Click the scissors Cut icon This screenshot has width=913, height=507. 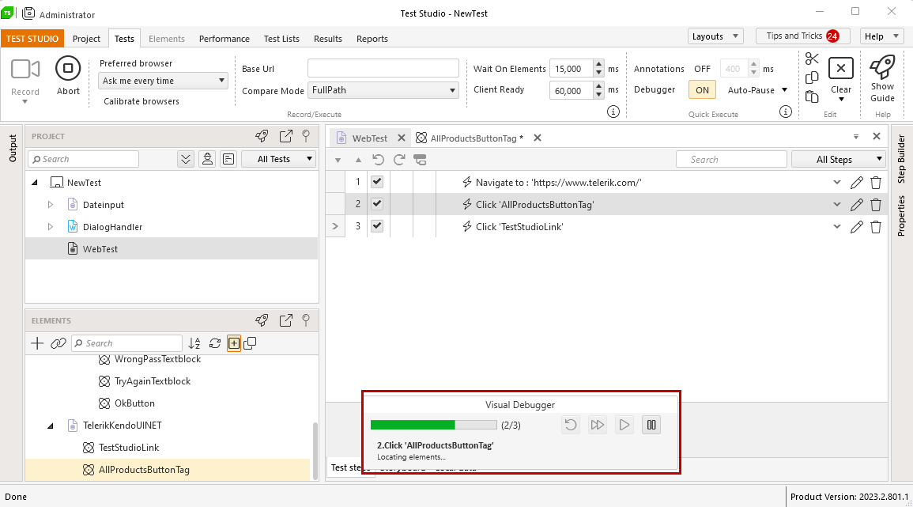pos(812,59)
